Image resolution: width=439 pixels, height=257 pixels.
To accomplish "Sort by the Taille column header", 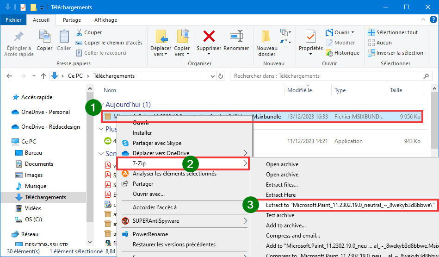I will 396,90.
